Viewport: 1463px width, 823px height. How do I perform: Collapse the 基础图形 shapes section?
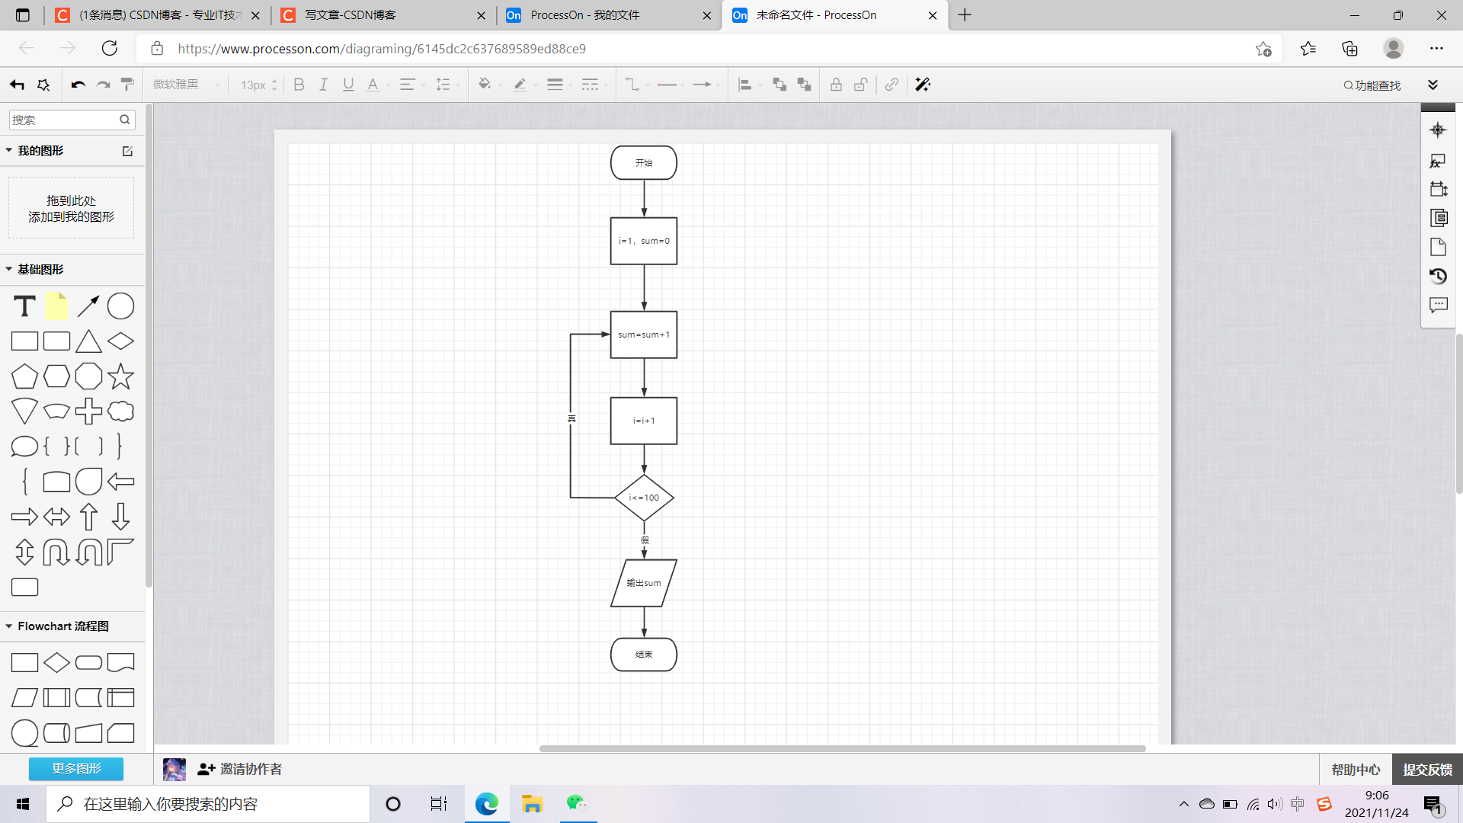click(x=40, y=269)
